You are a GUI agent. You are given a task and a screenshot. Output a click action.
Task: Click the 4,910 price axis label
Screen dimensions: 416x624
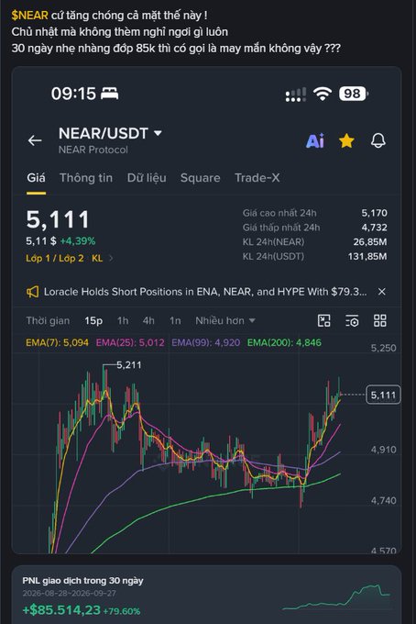coord(383,450)
